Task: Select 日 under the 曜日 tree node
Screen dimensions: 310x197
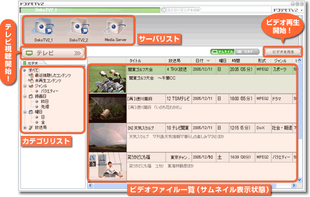Action: pos(43,117)
